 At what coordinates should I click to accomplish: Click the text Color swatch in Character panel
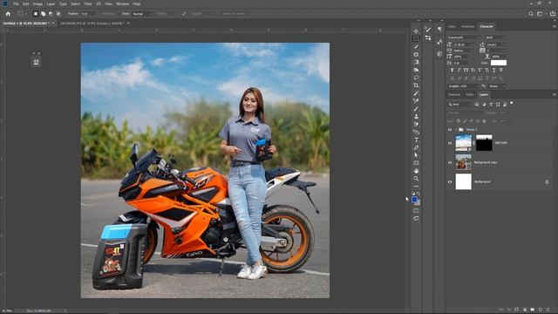(x=498, y=63)
